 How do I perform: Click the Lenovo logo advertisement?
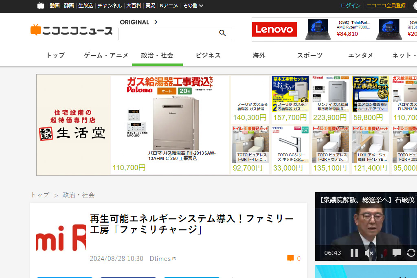coord(274,29)
